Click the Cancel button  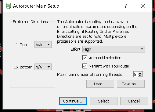coord(134,101)
